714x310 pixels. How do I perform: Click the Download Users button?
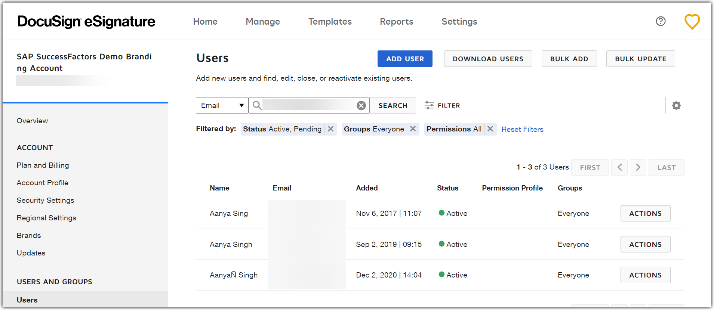(x=488, y=59)
